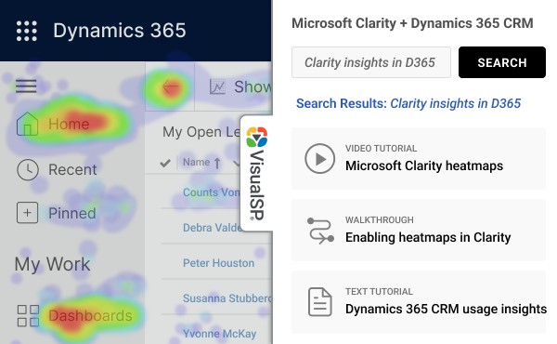Image resolution: width=557 pixels, height=344 pixels.
Task: Click the Pinned plus icon
Action: 27,213
